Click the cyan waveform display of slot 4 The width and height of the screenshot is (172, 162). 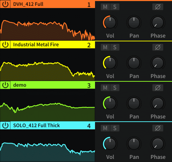48,146
